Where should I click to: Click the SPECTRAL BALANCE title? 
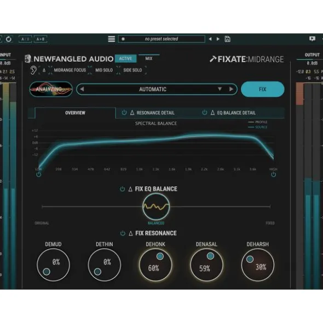coord(156,123)
